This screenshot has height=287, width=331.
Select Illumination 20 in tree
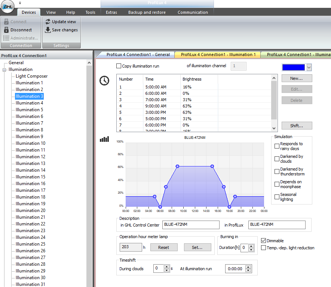point(30,210)
